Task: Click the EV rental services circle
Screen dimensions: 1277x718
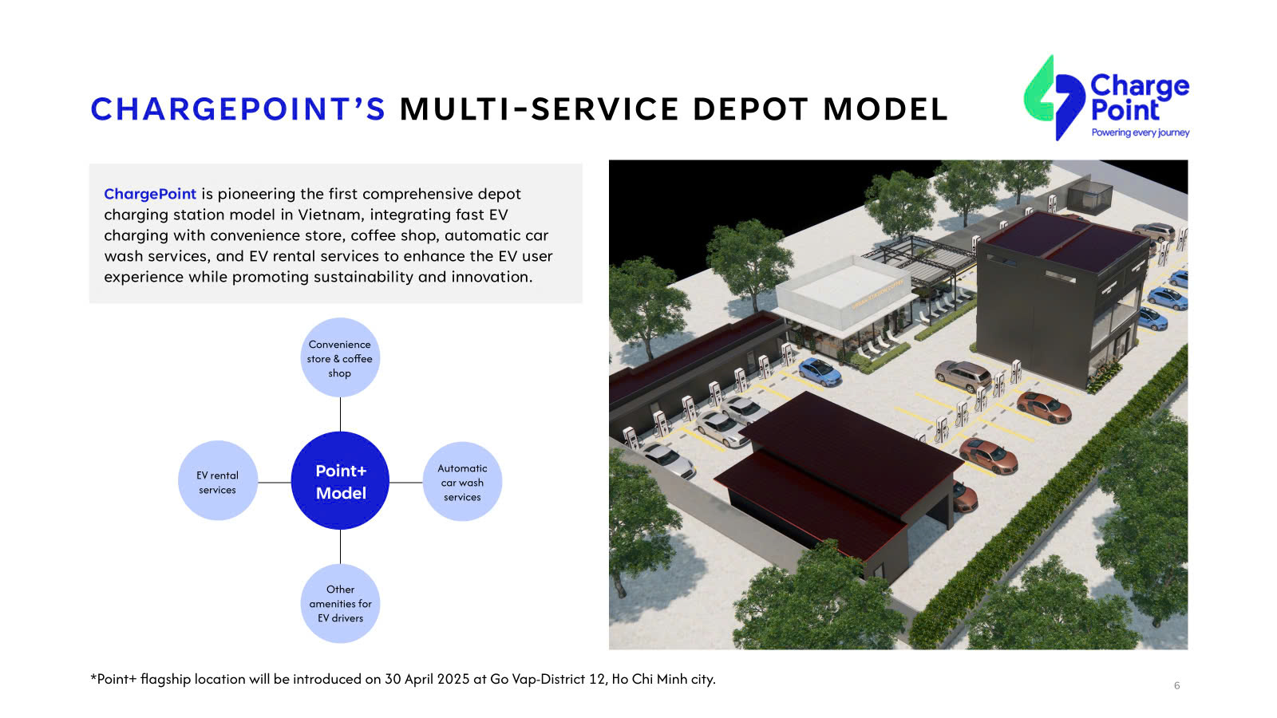Action: click(218, 481)
